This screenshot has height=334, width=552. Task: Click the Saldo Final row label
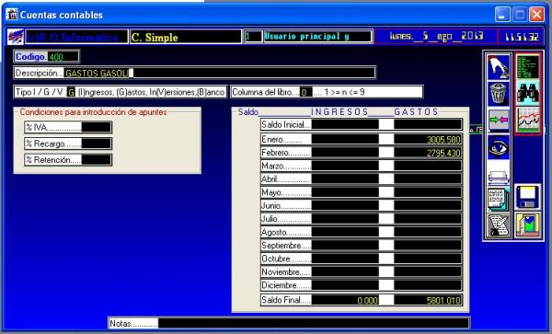click(x=286, y=300)
